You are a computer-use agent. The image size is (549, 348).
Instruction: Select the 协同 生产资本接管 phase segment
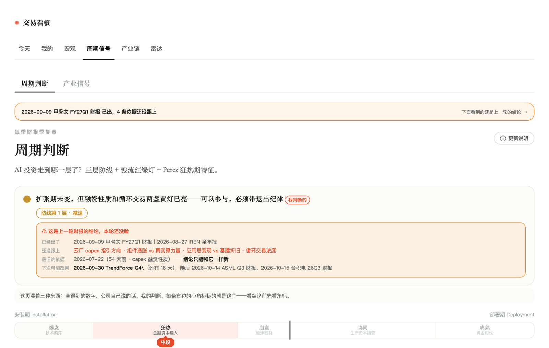coord(363,330)
